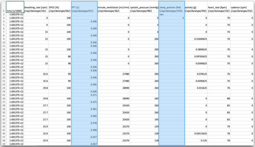The image size is (255, 147).
Task: Click PTT cell with value 0.371
Action: coord(85,95)
